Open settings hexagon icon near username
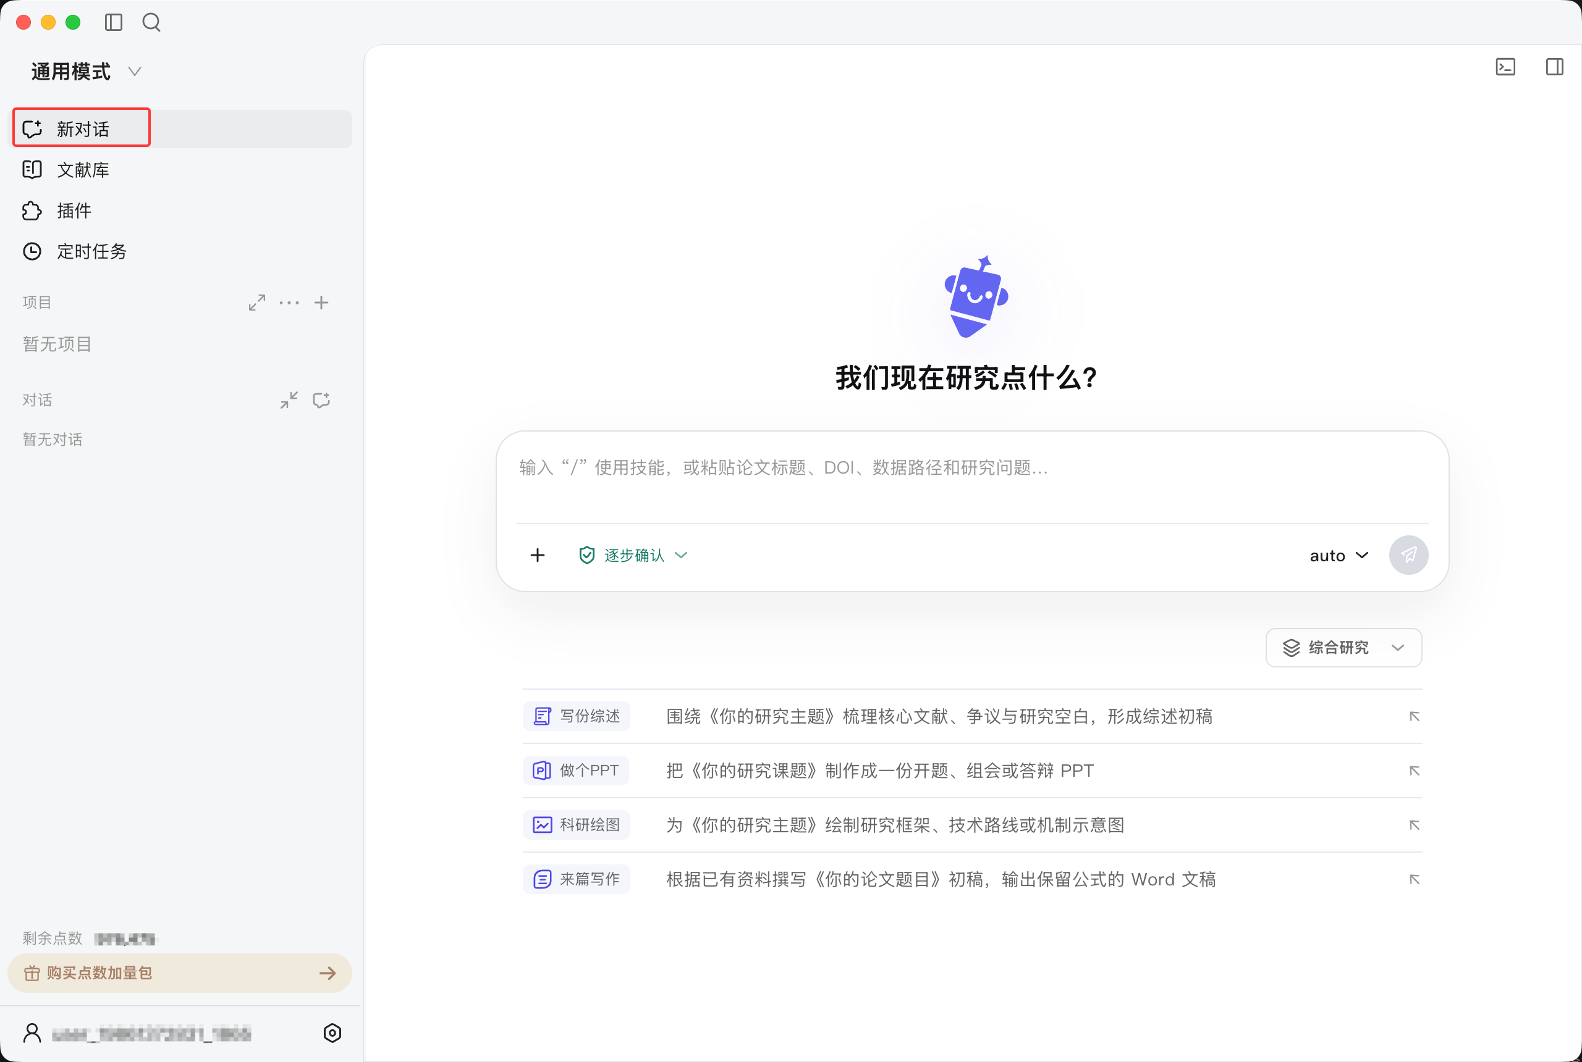The image size is (1582, 1062). click(x=332, y=1033)
